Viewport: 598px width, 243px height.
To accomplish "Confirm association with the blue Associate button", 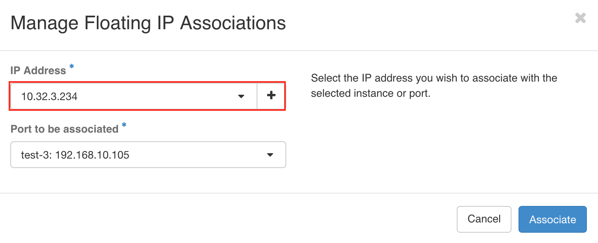I will click(x=552, y=220).
